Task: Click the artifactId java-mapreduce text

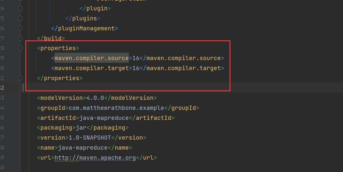Action: click(104, 118)
